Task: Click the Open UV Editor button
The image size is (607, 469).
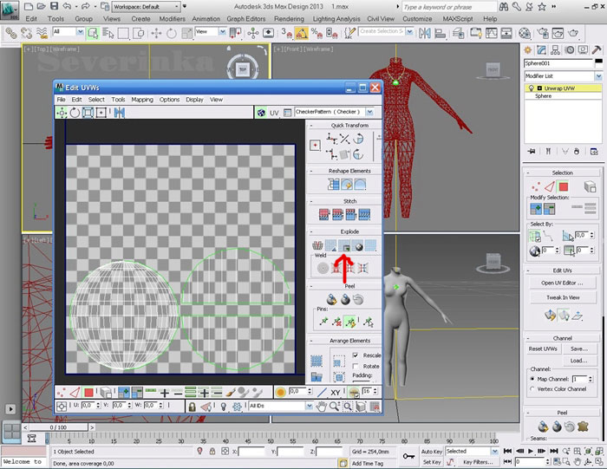Action: pyautogui.click(x=562, y=283)
